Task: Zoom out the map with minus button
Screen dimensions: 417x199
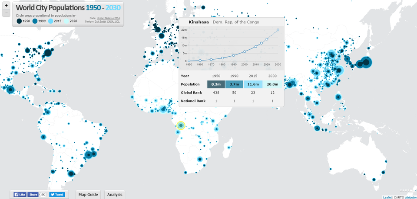Action: pyautogui.click(x=6, y=13)
